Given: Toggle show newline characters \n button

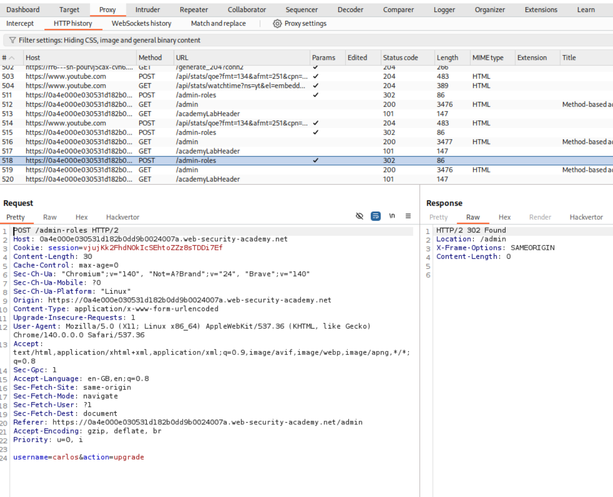Looking at the screenshot, I should [392, 216].
